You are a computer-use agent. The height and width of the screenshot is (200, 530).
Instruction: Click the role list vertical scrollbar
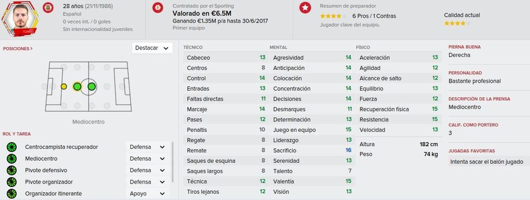pyautogui.click(x=173, y=162)
